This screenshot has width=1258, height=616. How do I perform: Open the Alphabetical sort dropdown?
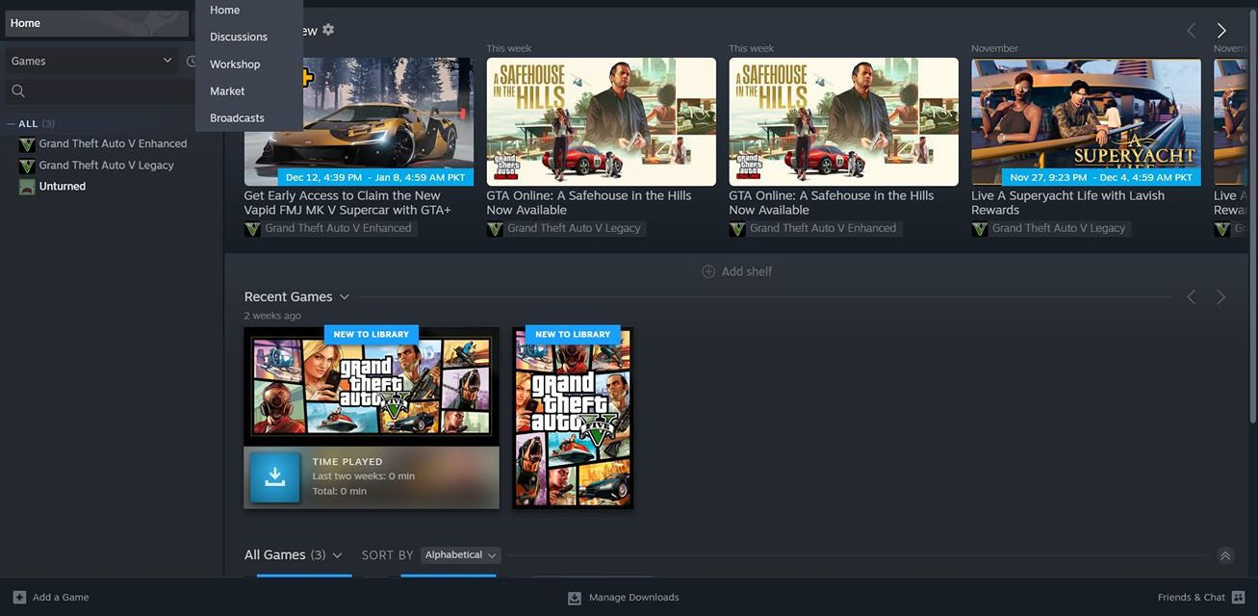point(461,555)
